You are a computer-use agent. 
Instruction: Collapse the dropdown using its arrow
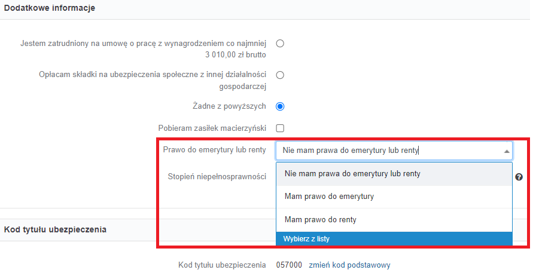click(507, 151)
